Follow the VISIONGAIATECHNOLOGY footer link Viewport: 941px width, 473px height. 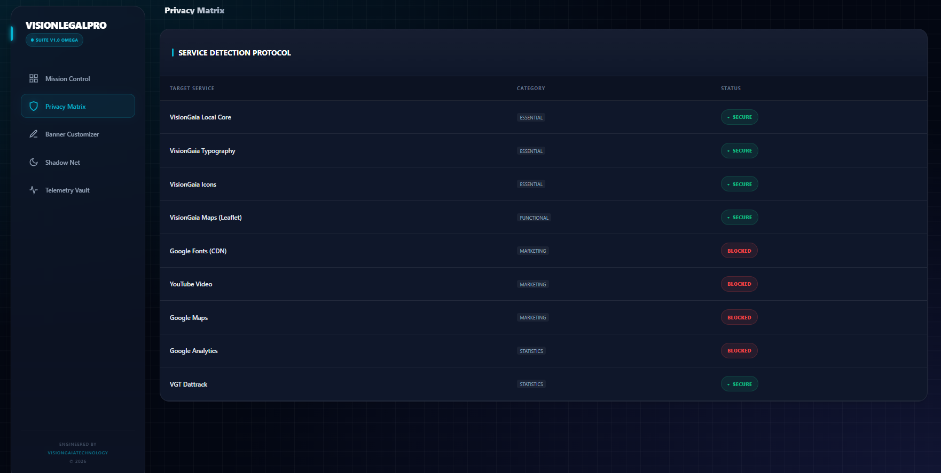click(x=78, y=453)
